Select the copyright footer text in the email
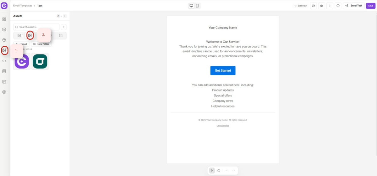377x176 pixels. click(223, 120)
